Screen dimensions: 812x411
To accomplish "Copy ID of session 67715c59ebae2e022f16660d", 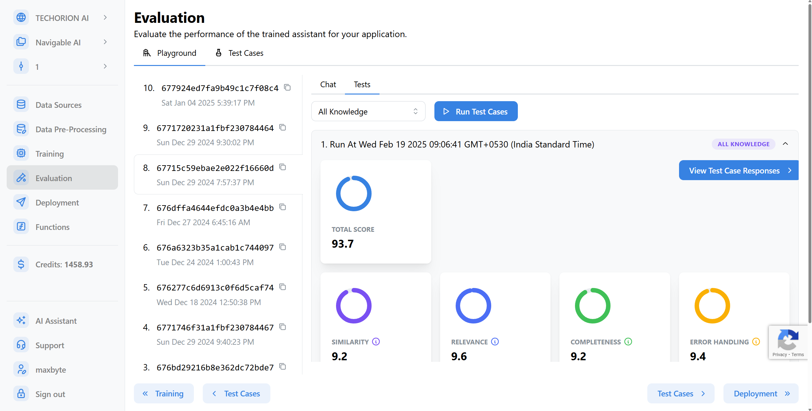I will click(282, 167).
